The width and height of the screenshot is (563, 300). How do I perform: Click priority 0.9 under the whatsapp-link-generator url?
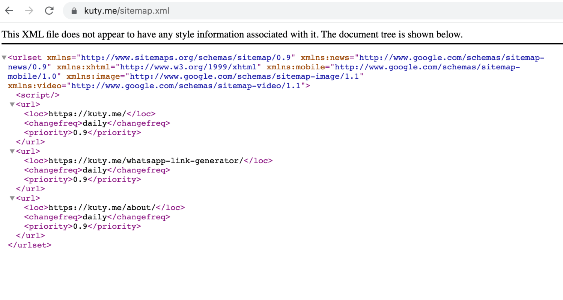coord(83,180)
